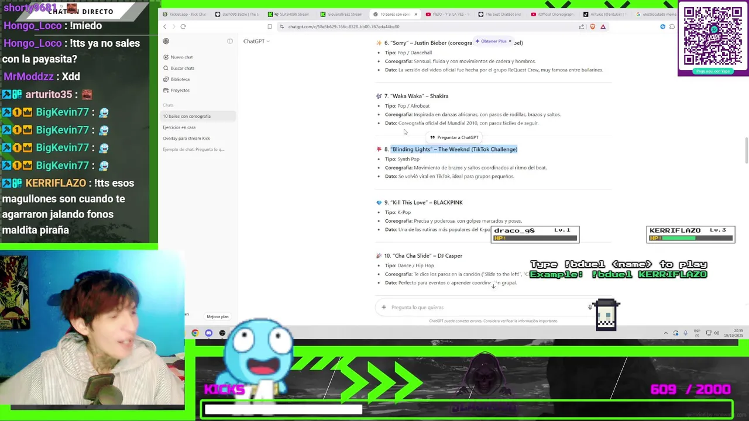Viewport: 749px width, 421px height.
Task: Click the streamer webcam feed
Action: pyautogui.click(x=92, y=329)
